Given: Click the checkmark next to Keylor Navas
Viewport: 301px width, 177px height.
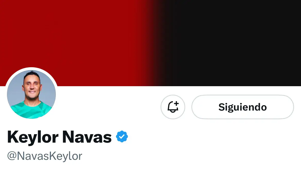Looking at the screenshot, I should pos(122,137).
